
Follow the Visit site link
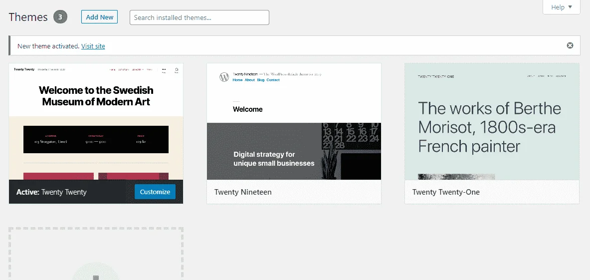click(93, 46)
